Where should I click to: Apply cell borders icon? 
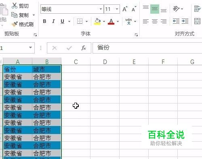tap(80, 21)
